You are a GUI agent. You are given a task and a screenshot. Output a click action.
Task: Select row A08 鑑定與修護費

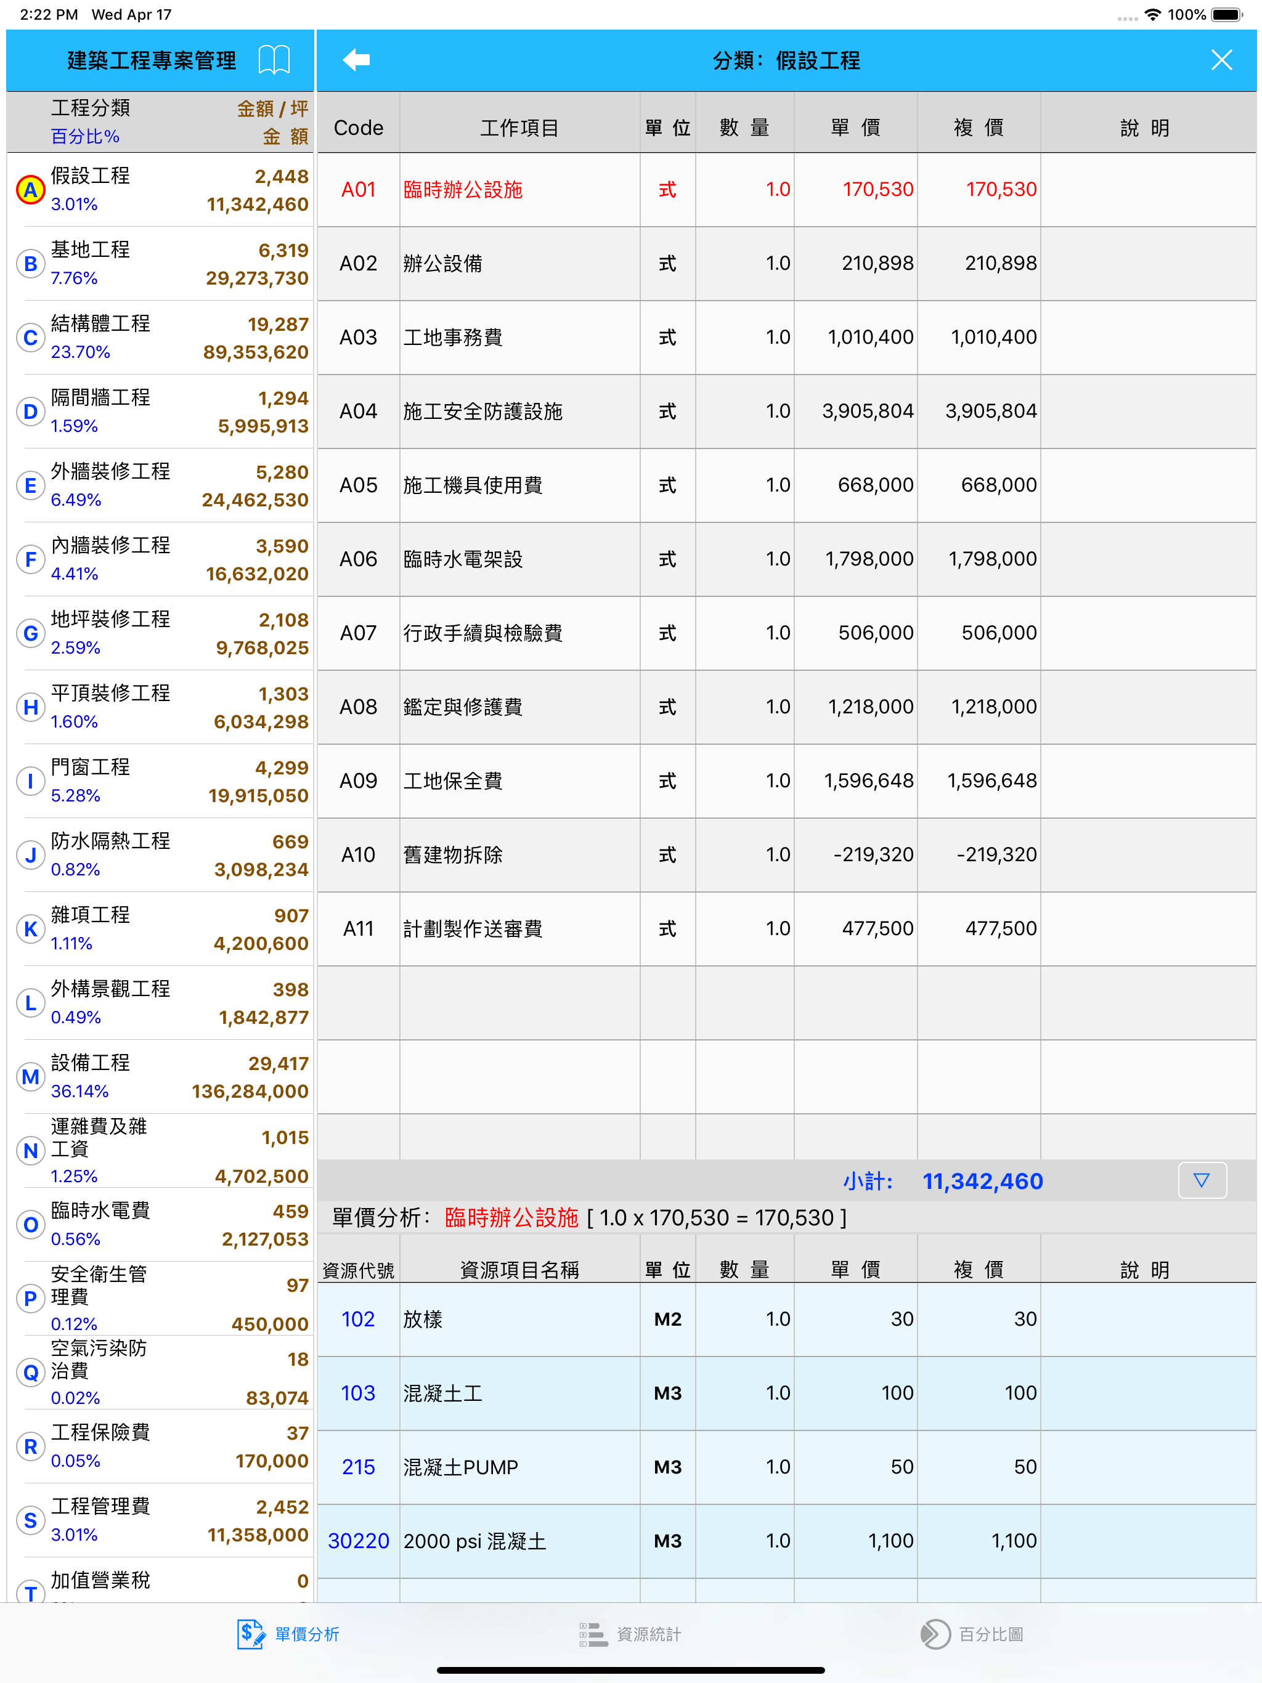pos(786,707)
